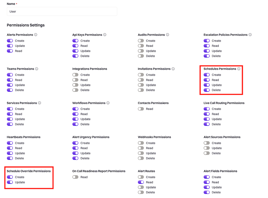Enable Read under On Call Readiness Report

pos(75,177)
